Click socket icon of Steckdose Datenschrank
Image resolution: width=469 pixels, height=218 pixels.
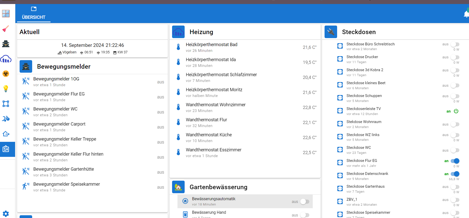point(340,176)
